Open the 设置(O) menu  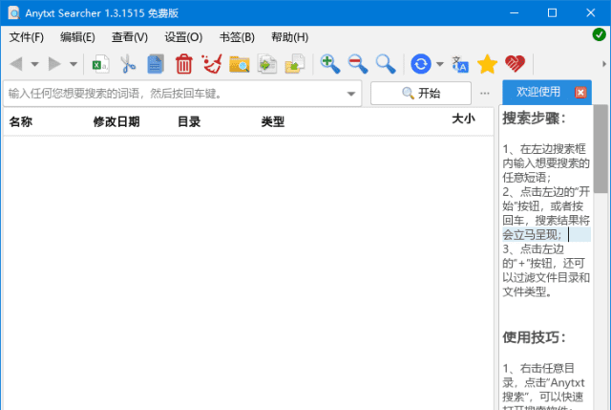coord(183,37)
